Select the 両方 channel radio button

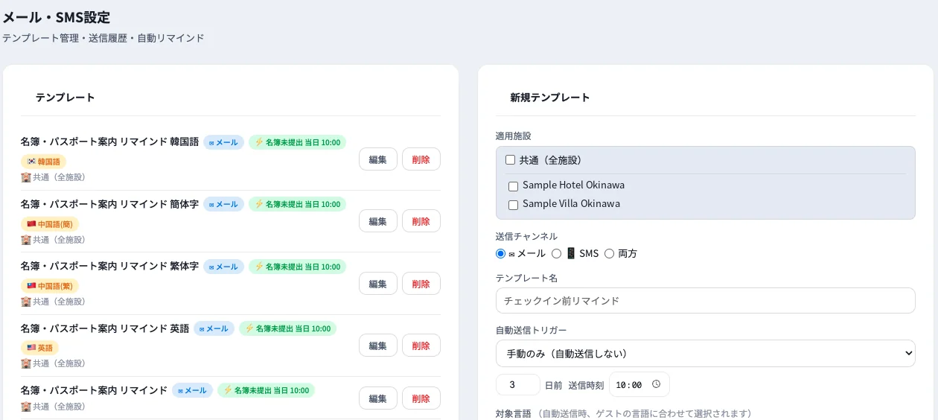coord(609,253)
